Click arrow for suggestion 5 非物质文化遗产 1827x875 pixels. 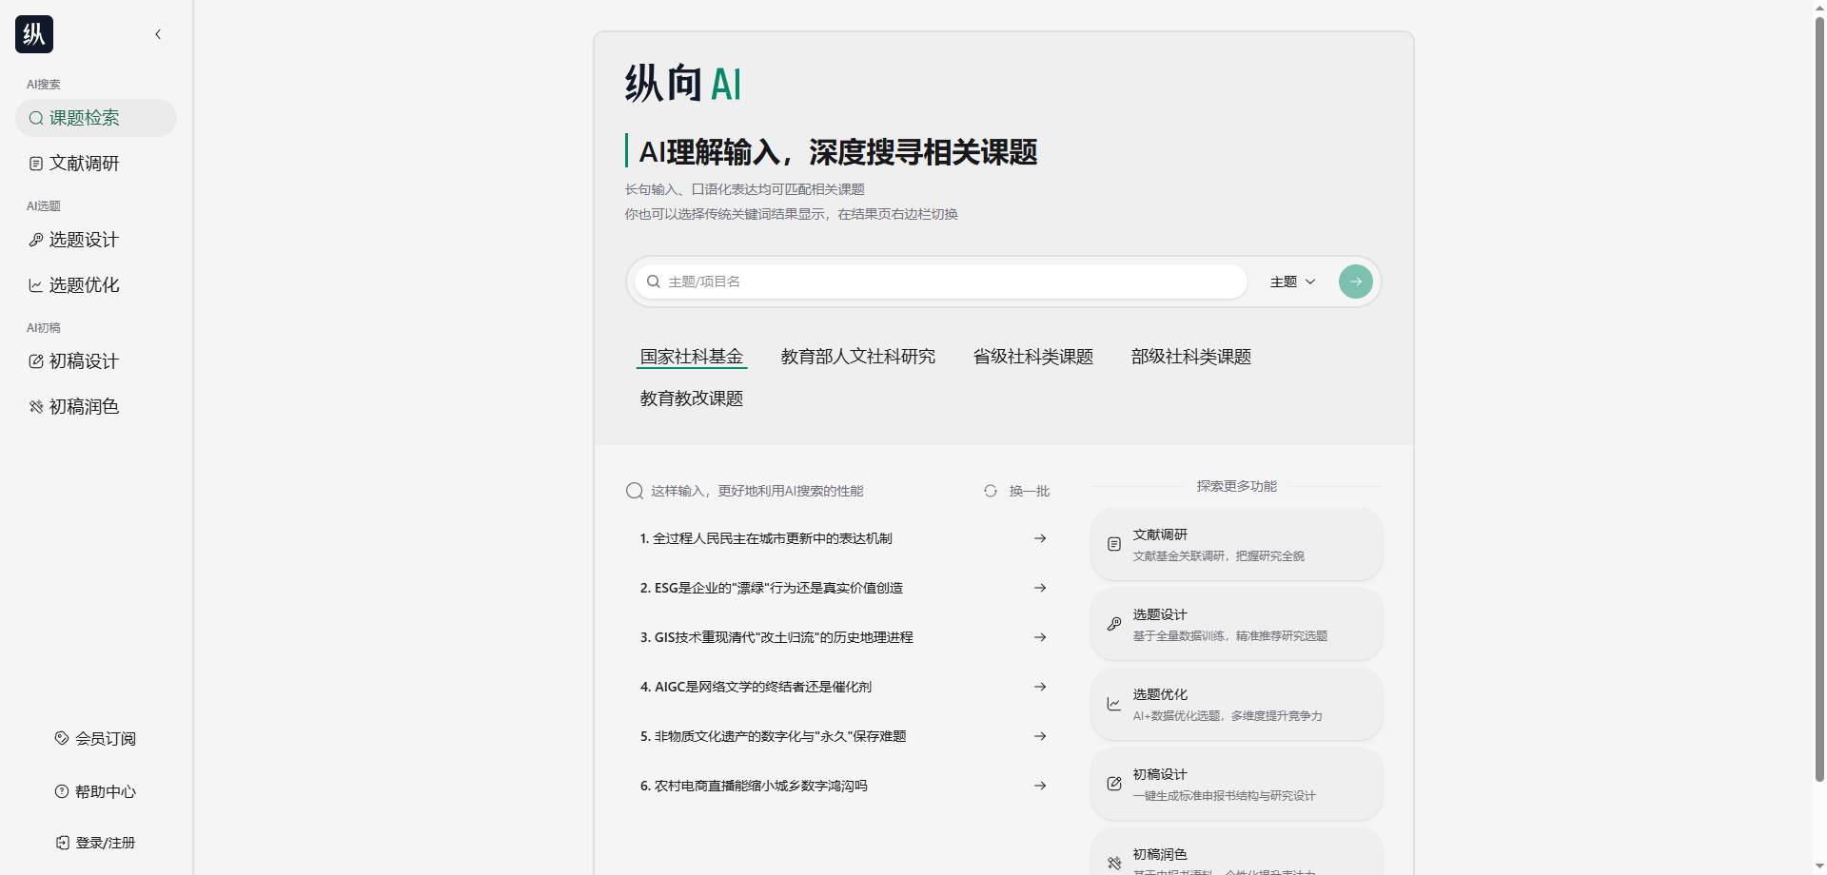click(1040, 736)
